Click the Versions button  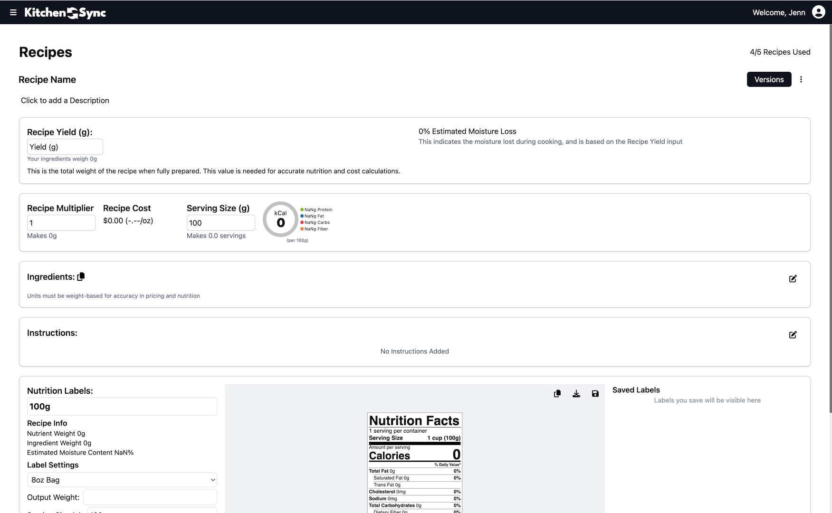pyautogui.click(x=769, y=79)
